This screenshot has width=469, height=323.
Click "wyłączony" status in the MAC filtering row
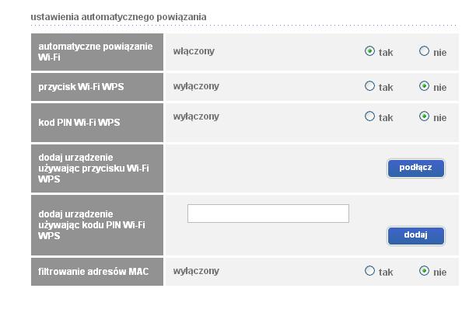point(196,271)
